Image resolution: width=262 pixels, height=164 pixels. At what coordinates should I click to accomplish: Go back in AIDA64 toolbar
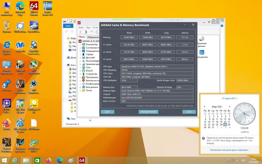pos(81,32)
